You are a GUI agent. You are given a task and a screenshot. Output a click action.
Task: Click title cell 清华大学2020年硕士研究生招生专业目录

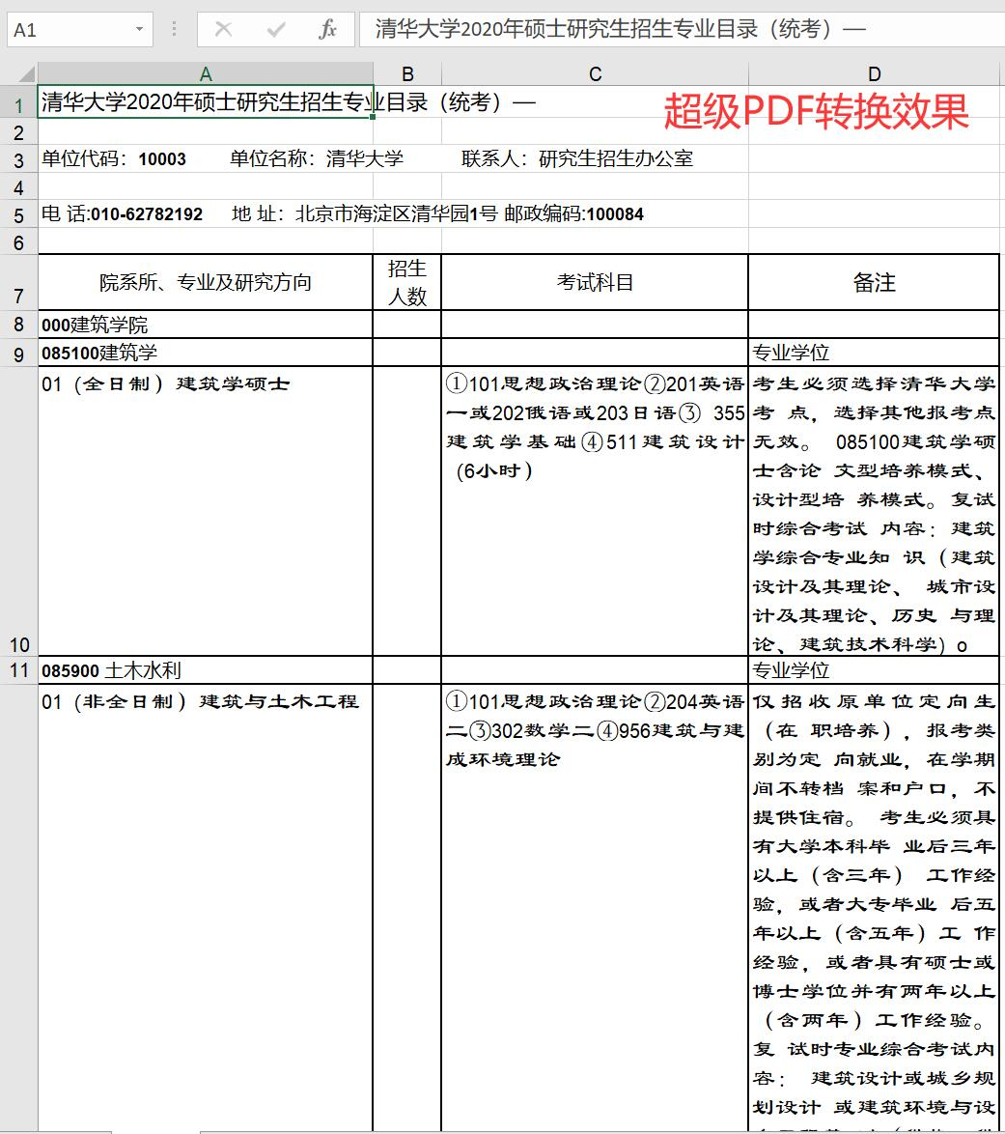tap(206, 102)
